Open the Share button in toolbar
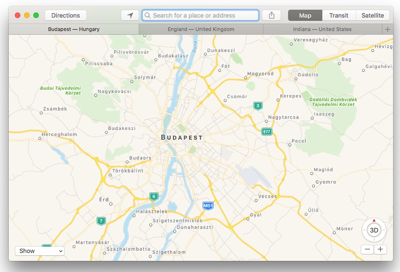Viewport: 400px width, 272px height. [271, 15]
